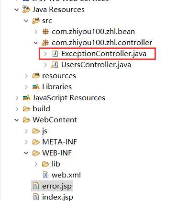This screenshot has width=188, height=201.
Task: Click the JavaScript Resources icon
Action: pos(26,98)
